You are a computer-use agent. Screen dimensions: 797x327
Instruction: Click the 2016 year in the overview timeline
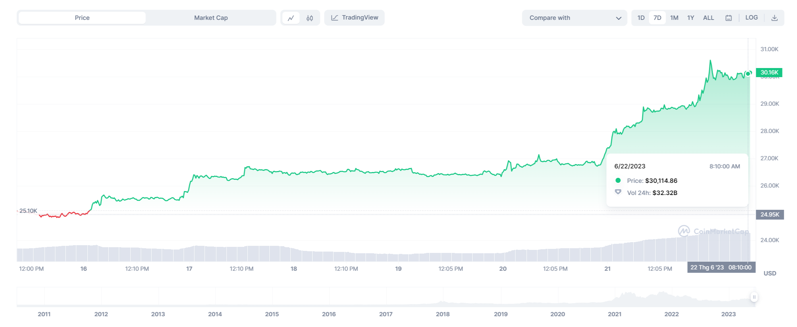click(329, 314)
